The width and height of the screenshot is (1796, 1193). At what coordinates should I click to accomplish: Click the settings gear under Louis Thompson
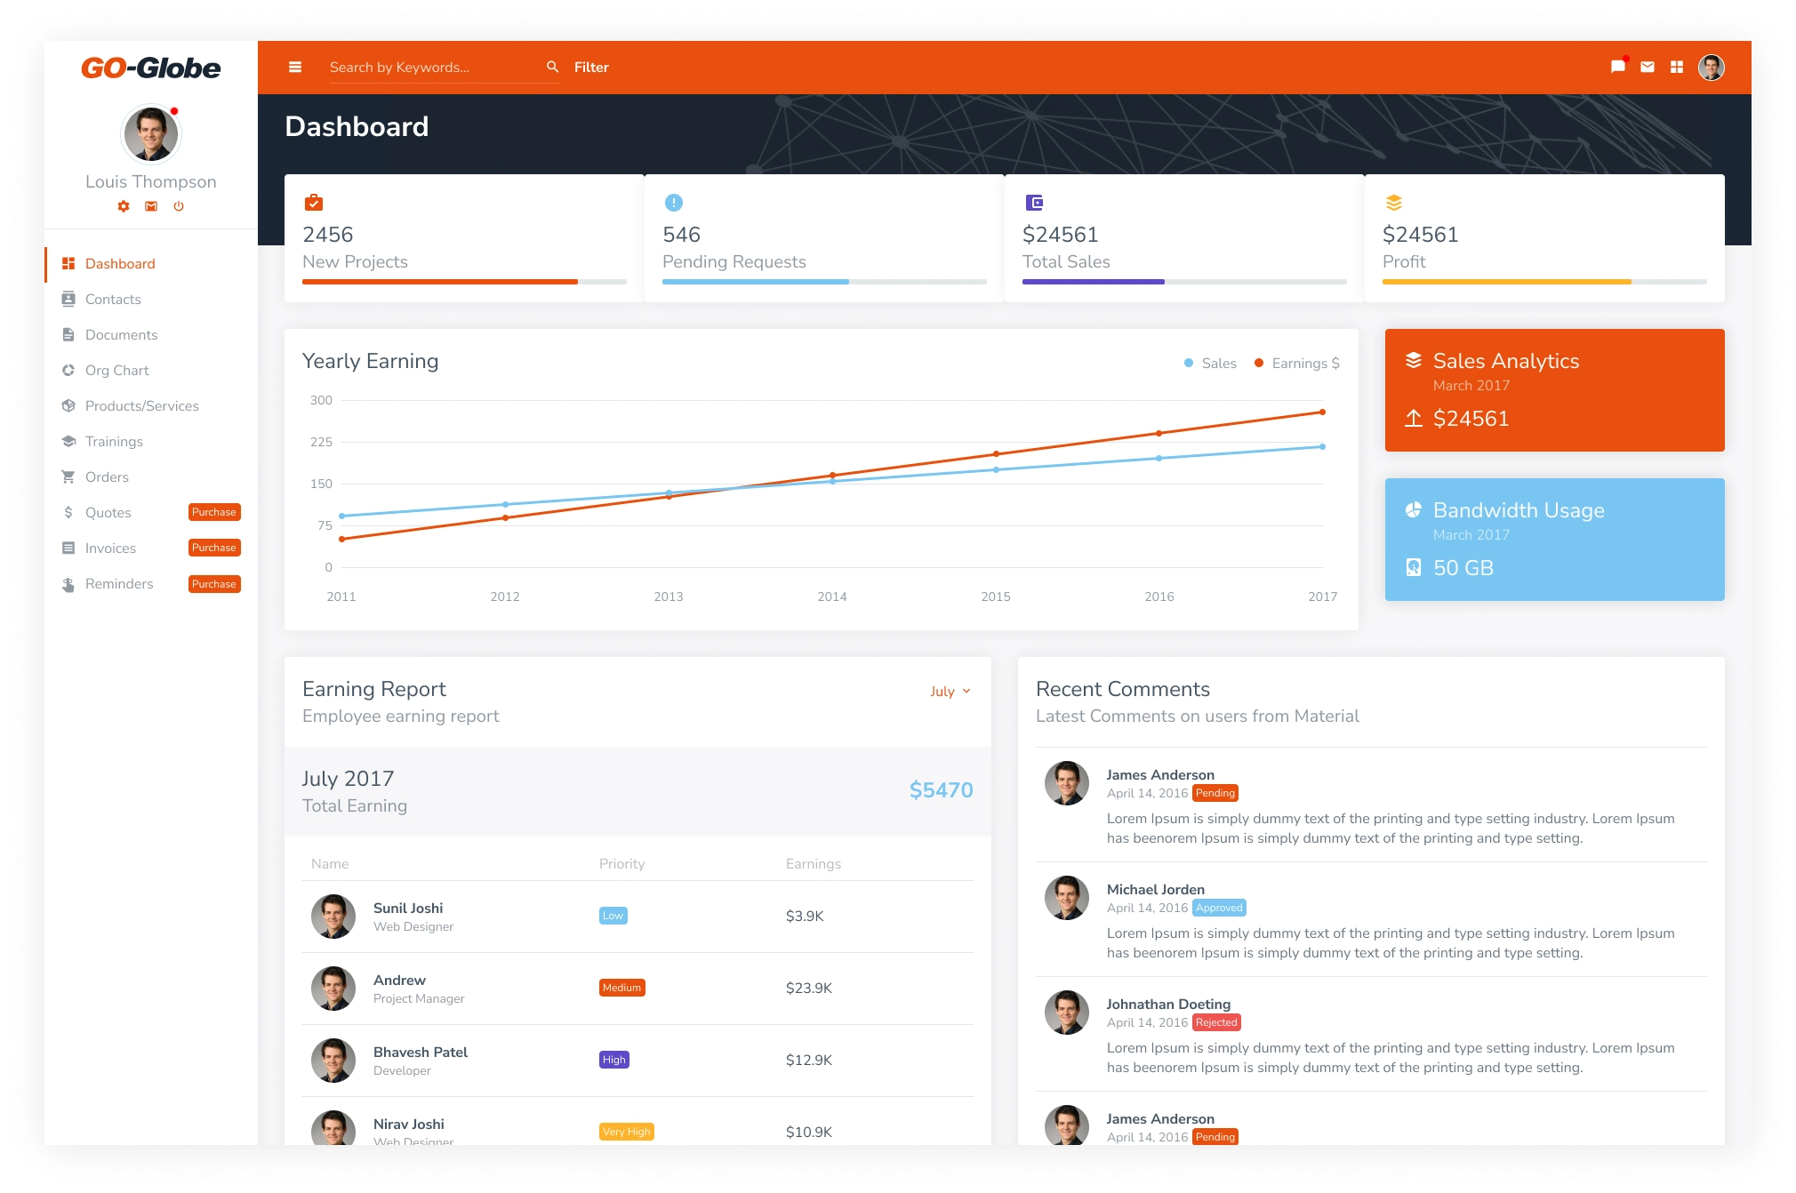[x=124, y=206]
